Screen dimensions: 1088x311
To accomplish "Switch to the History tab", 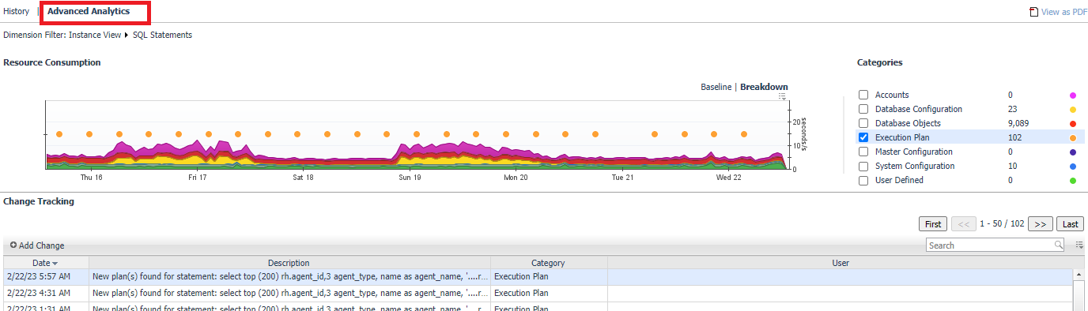I will [16, 12].
